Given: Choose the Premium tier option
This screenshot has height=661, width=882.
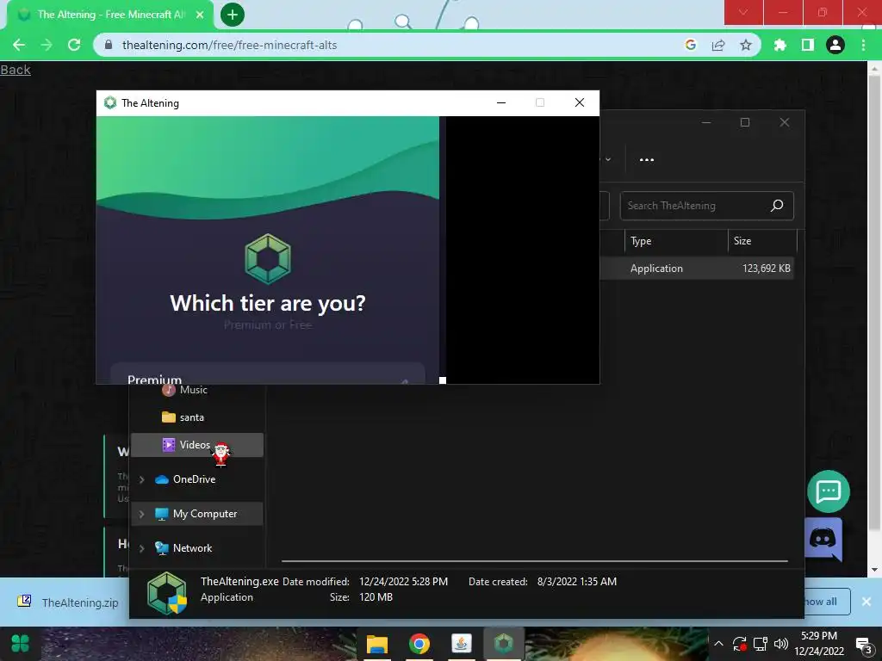Looking at the screenshot, I should point(268,374).
